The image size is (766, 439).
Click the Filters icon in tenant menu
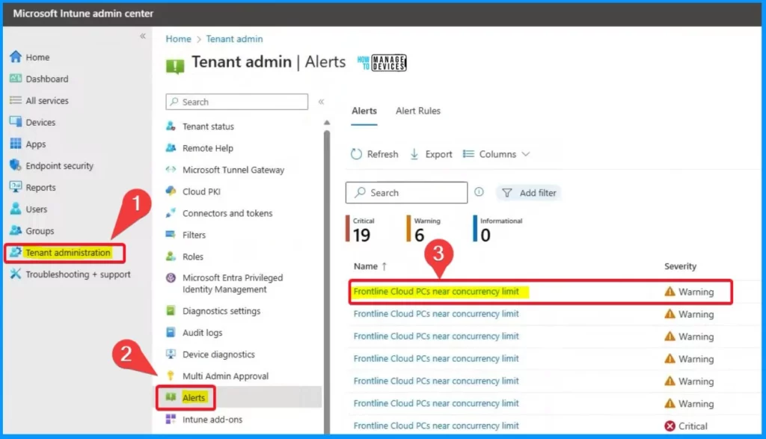tap(171, 234)
